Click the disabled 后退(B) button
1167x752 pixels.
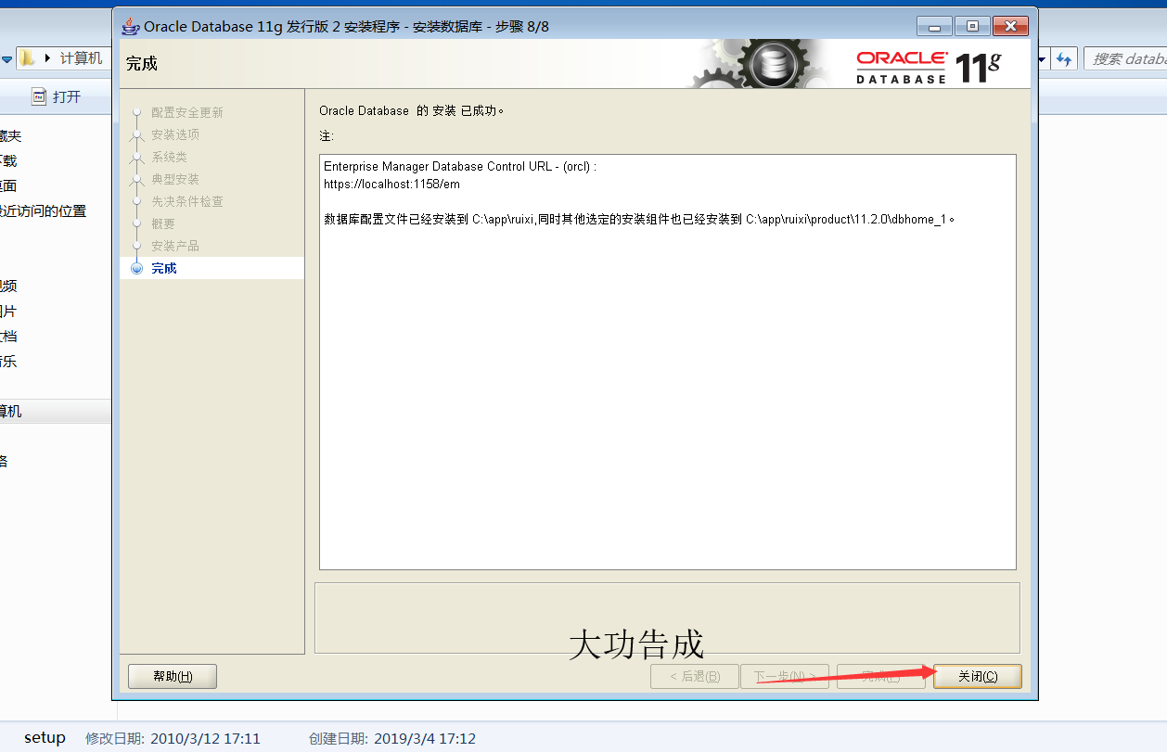(x=695, y=676)
